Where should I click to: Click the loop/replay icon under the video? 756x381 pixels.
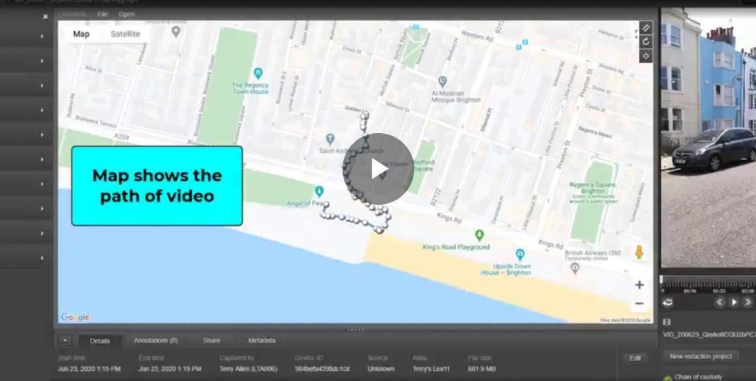coord(667,302)
